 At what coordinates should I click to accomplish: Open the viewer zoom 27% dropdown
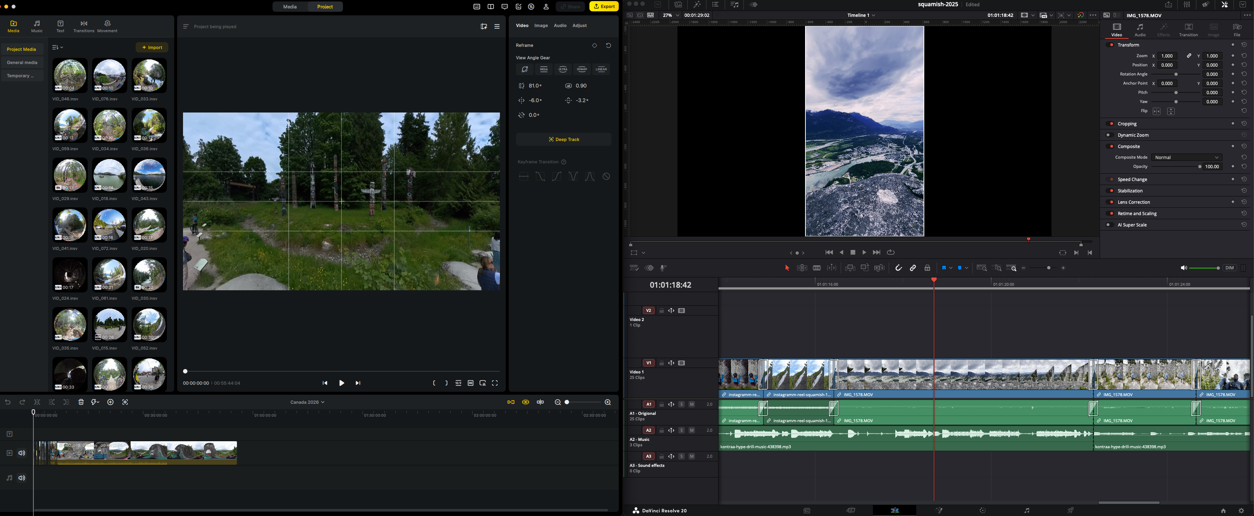671,15
